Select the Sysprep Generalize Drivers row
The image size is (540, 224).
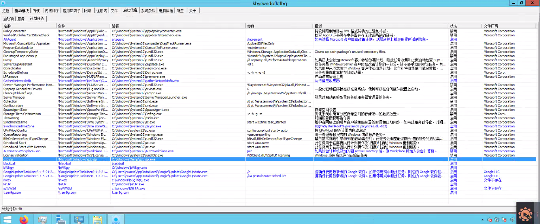(269, 89)
